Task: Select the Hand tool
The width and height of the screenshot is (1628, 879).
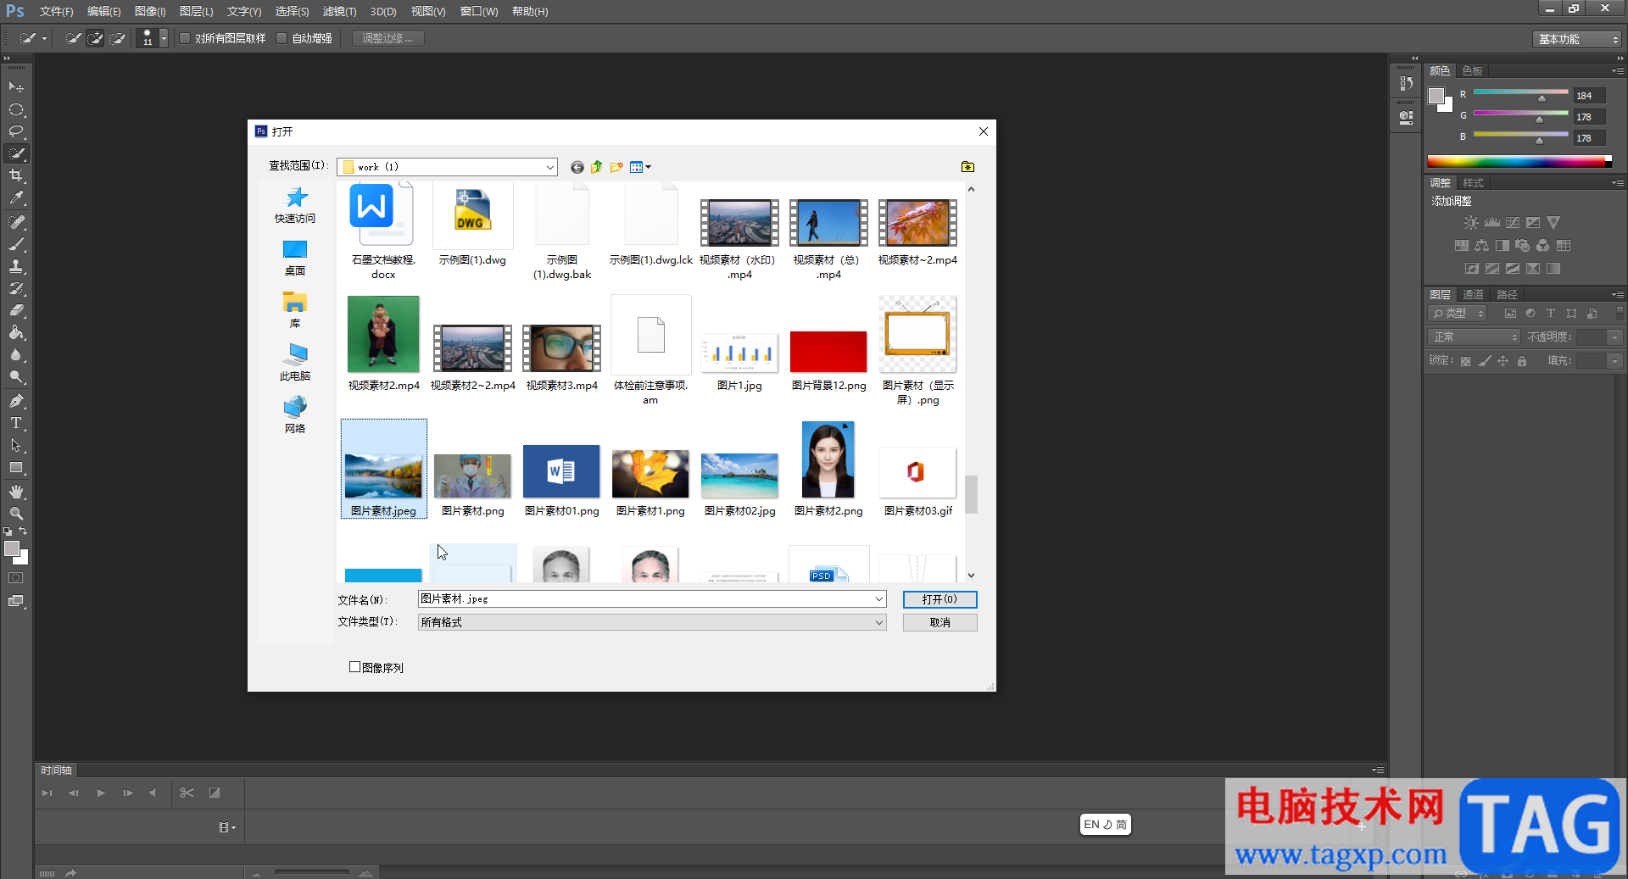Action: pos(16,492)
